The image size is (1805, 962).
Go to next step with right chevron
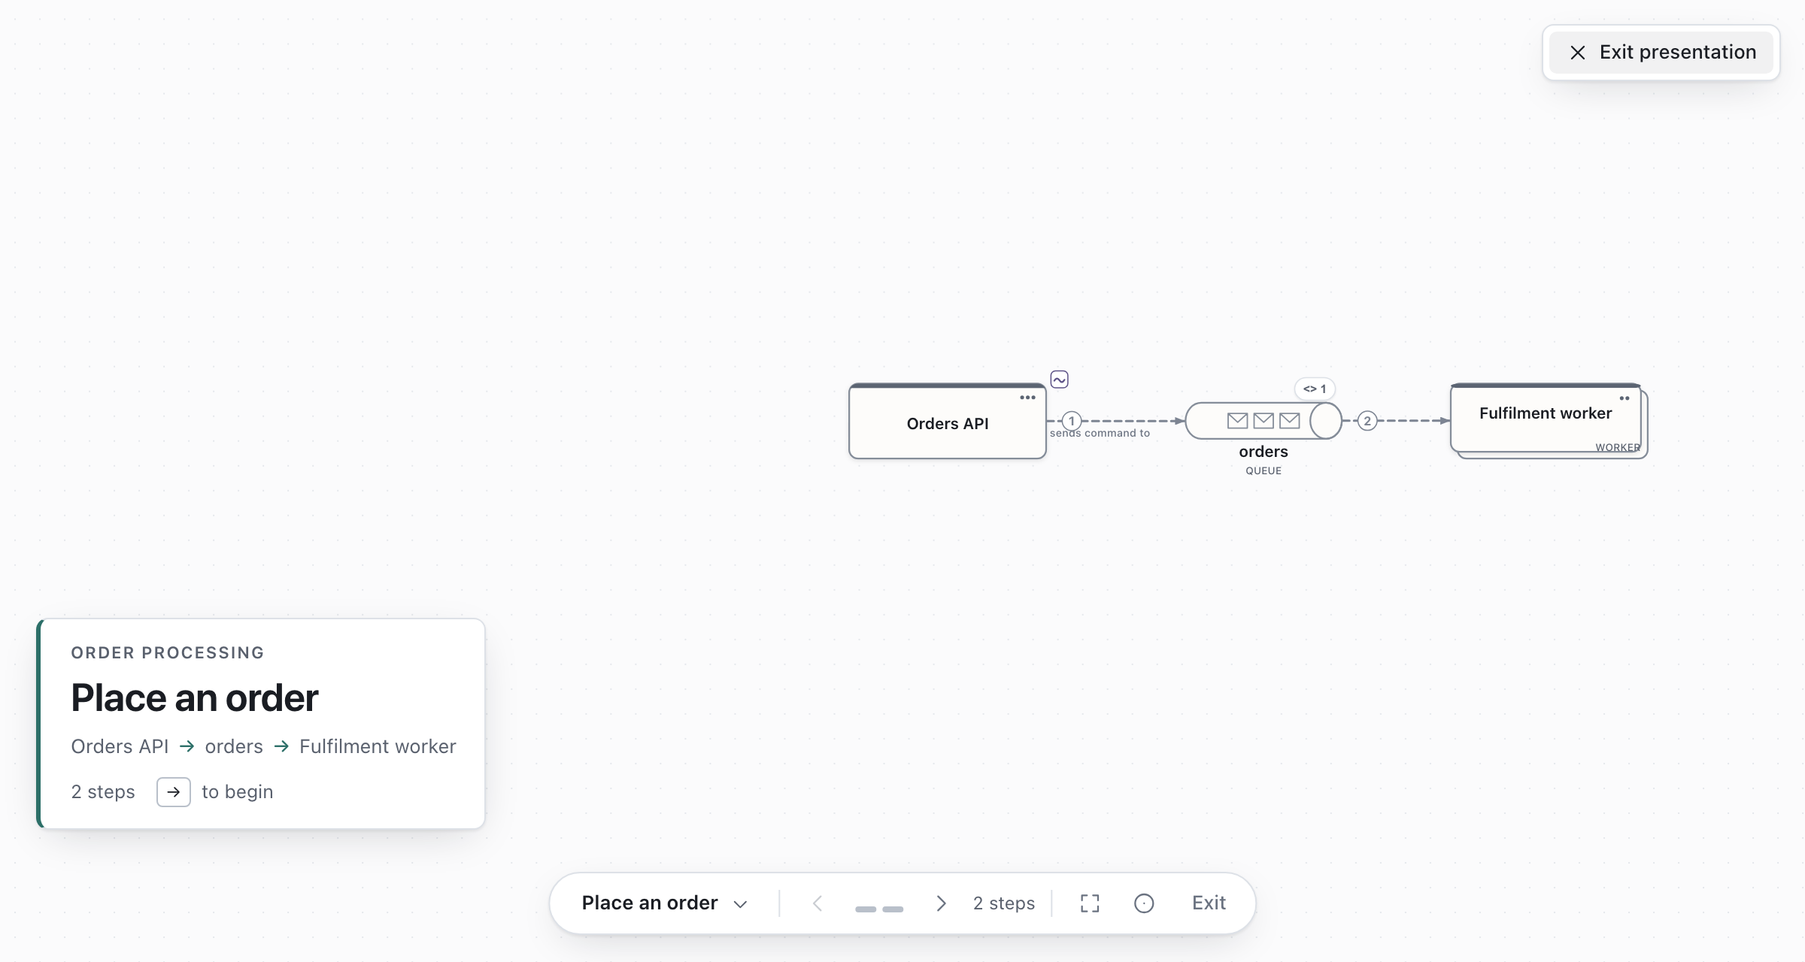941,903
